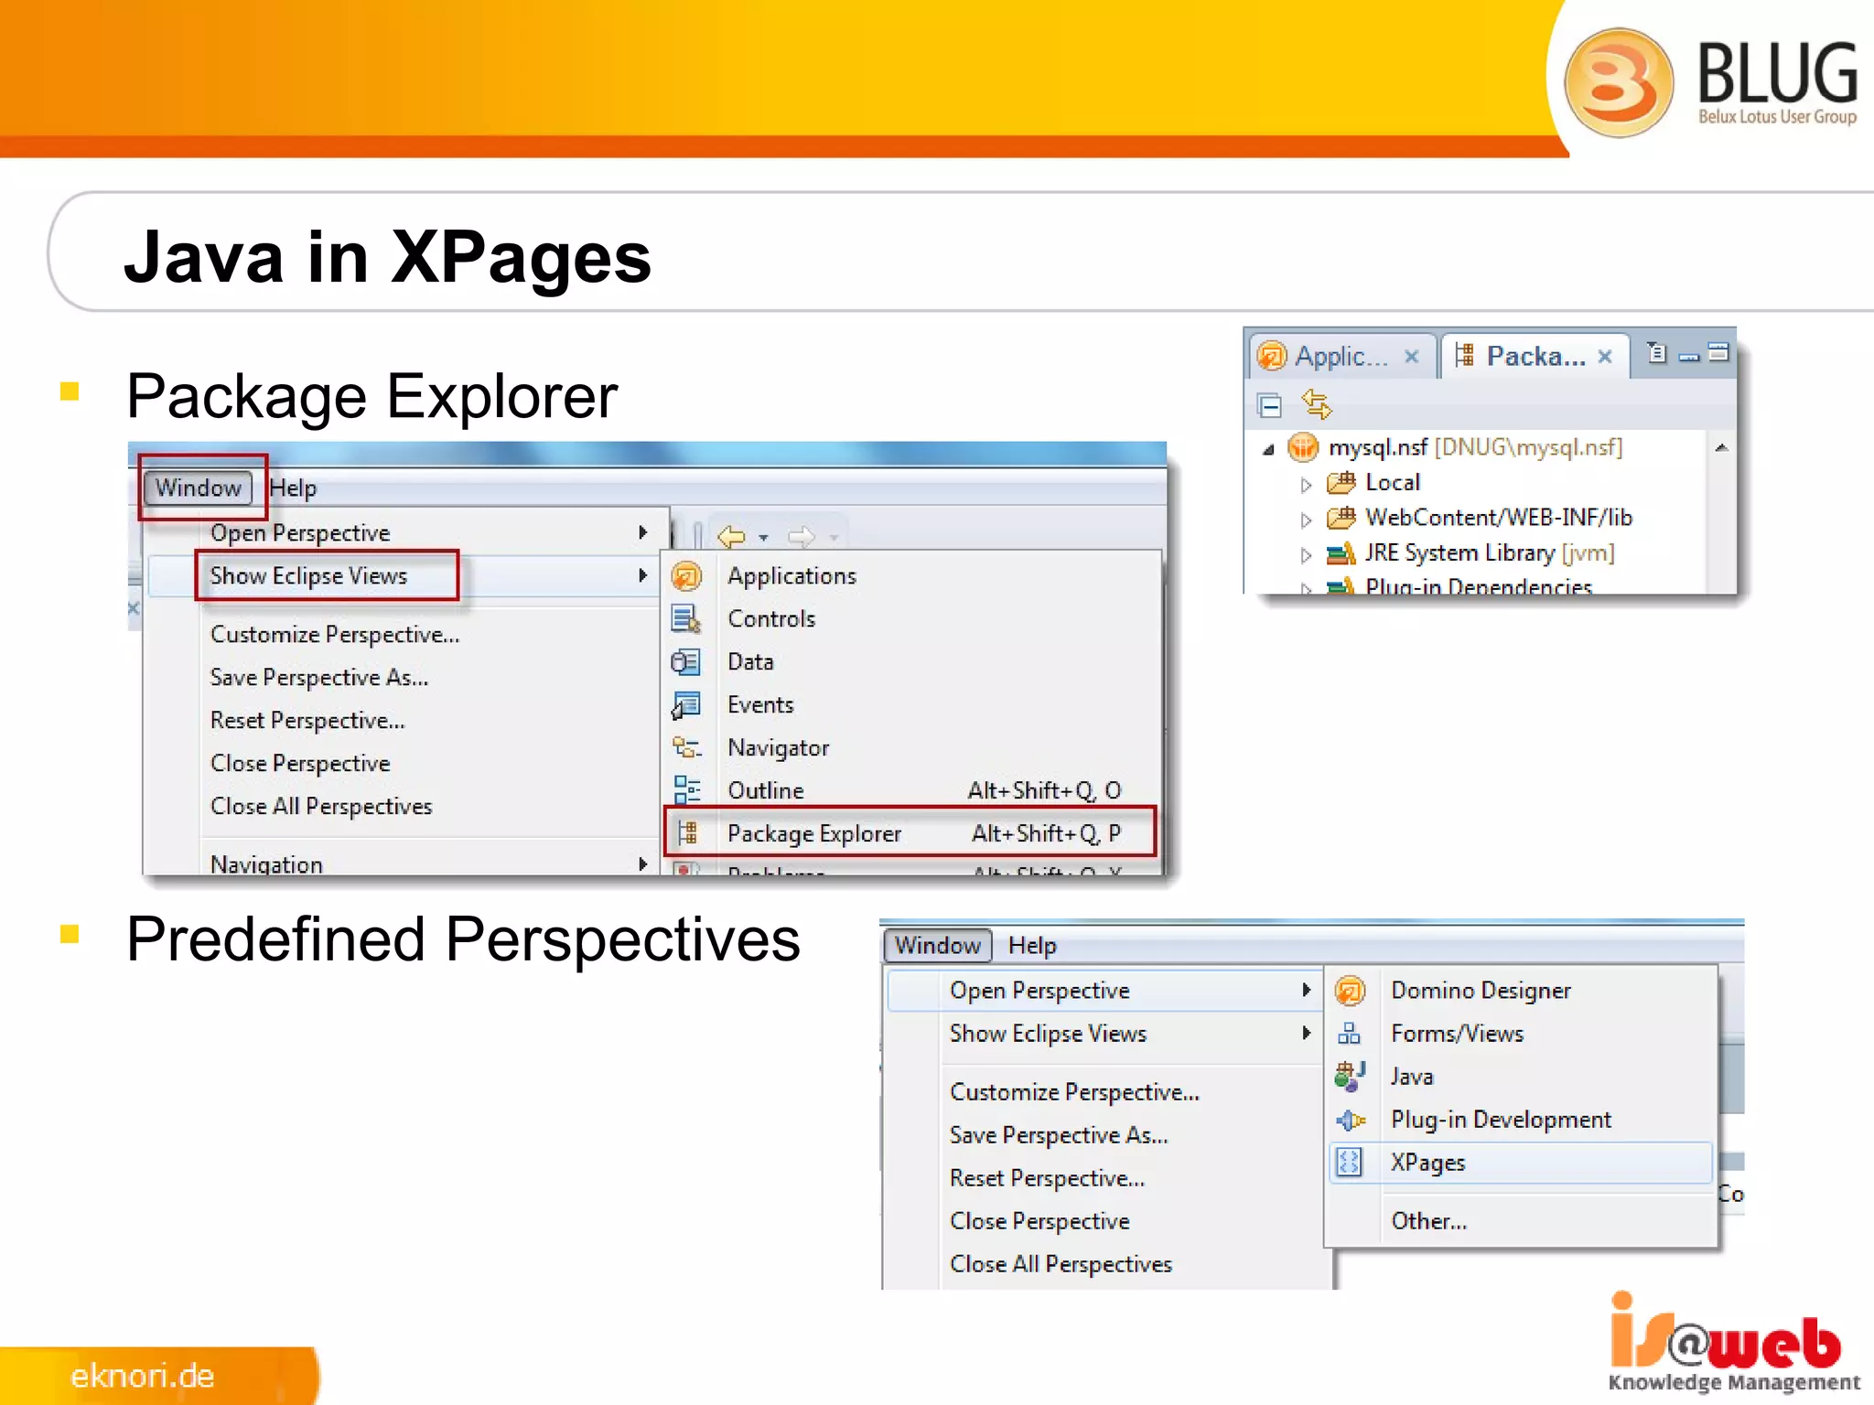Click the greyed forward arrow toolbar icon

801,536
